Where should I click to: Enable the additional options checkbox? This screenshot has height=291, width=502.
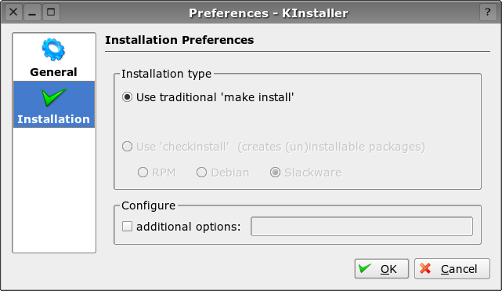click(x=127, y=227)
